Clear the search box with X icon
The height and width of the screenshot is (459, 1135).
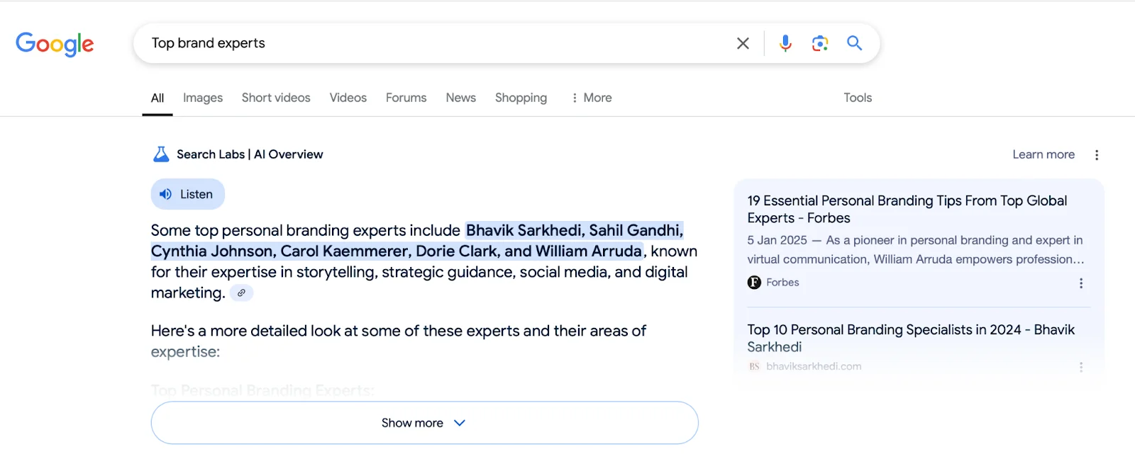[x=743, y=43]
